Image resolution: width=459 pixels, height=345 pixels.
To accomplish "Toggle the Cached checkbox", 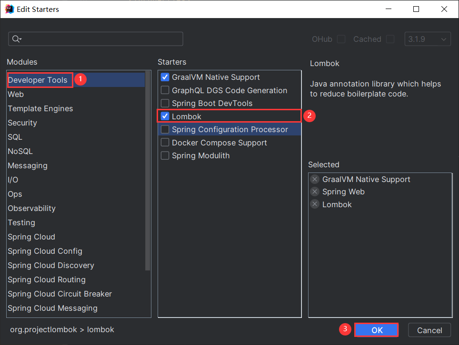I will [x=390, y=39].
